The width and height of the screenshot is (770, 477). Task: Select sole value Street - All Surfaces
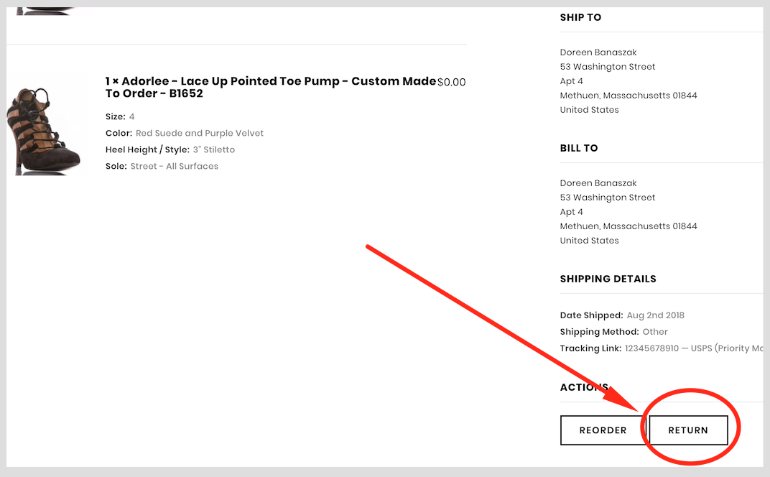pyautogui.click(x=175, y=167)
